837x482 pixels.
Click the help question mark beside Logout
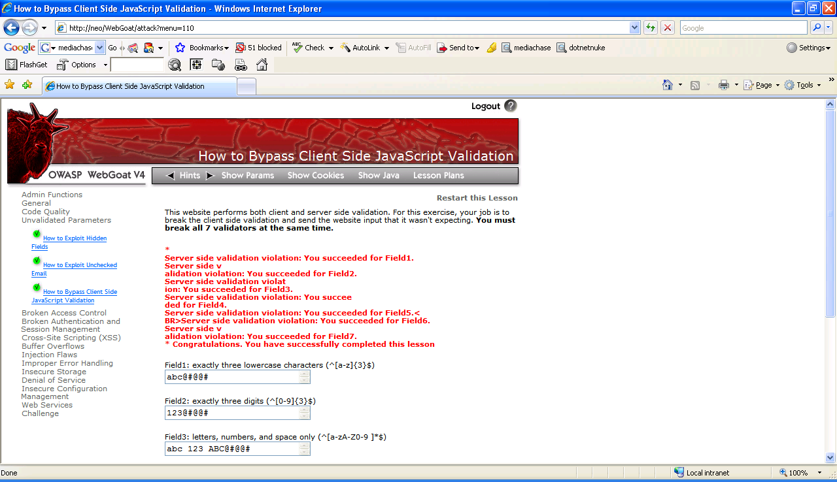click(x=511, y=106)
